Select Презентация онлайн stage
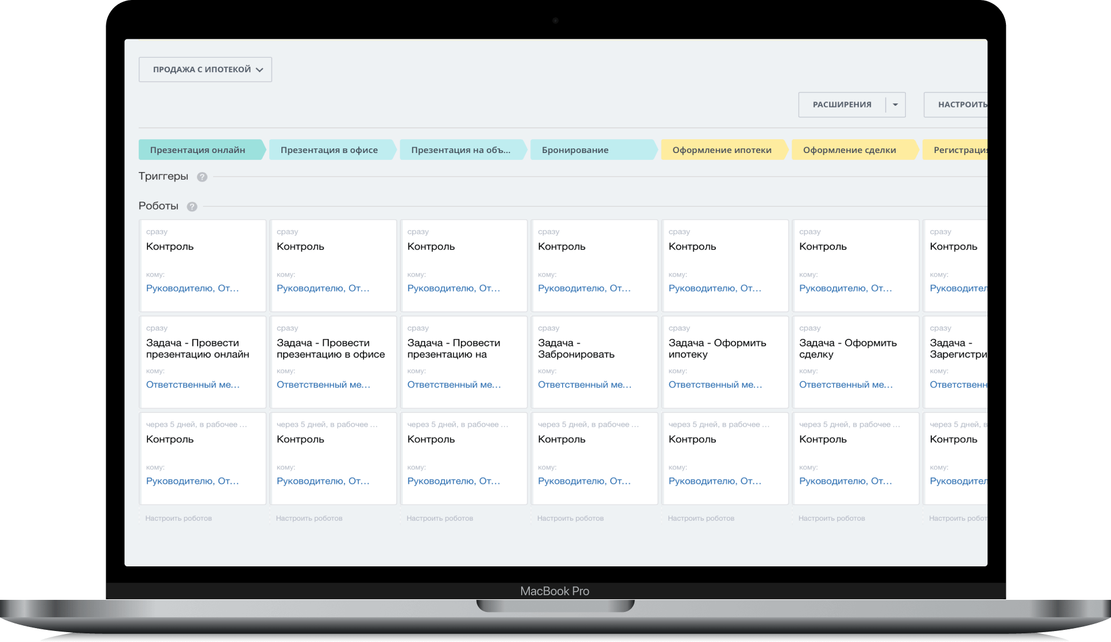The height and width of the screenshot is (642, 1111). (198, 150)
